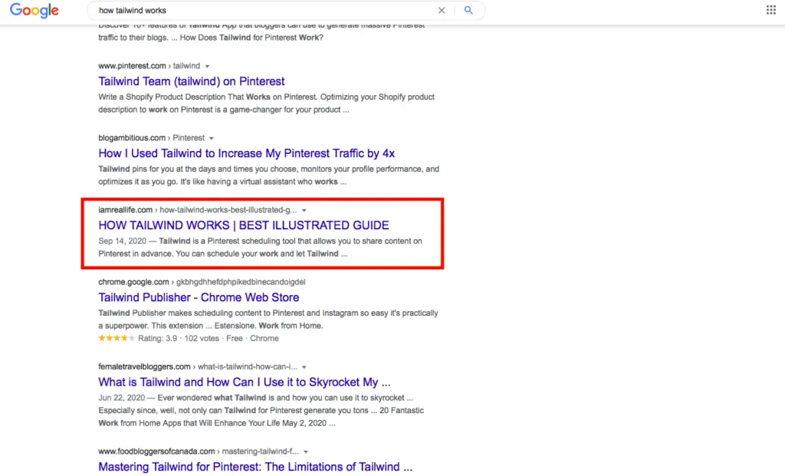Click snippet 'Tailwind Publisher makes scheduling content'
Viewport: 785px width, 476px height.
click(268, 320)
